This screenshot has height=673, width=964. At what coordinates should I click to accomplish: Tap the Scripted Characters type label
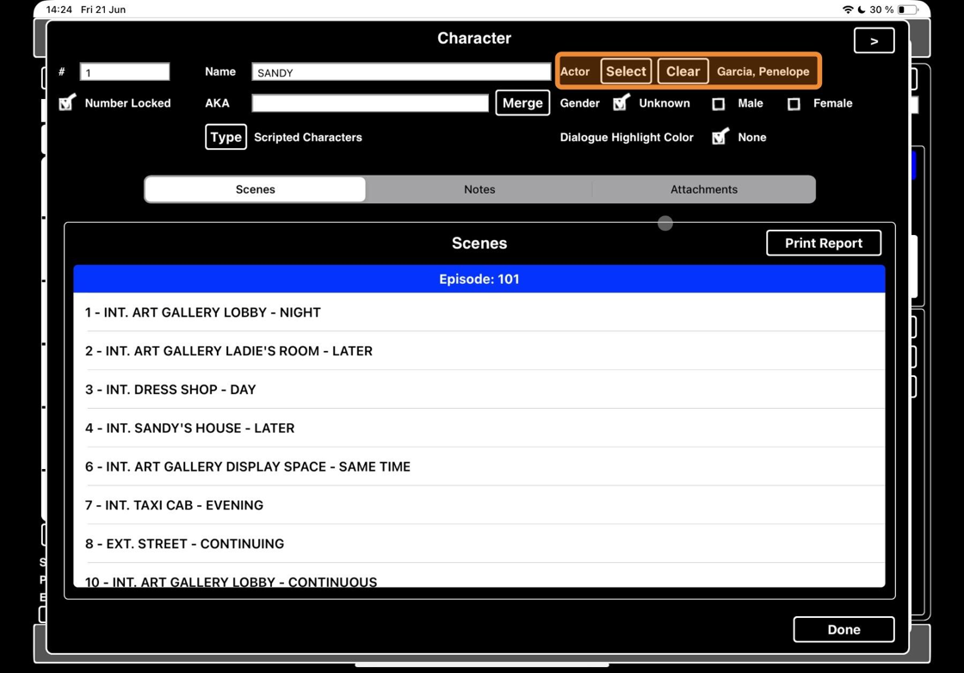pos(308,137)
